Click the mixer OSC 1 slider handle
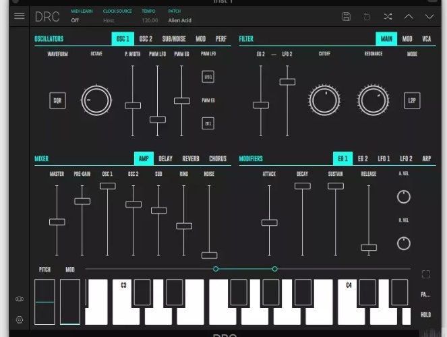Image resolution: width=447 pixels, height=337 pixels. [108, 186]
